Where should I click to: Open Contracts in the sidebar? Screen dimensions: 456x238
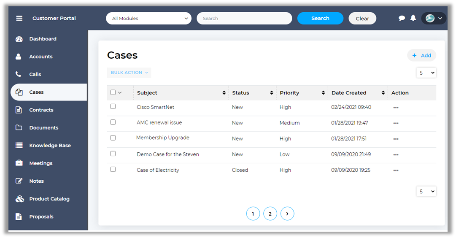(41, 110)
